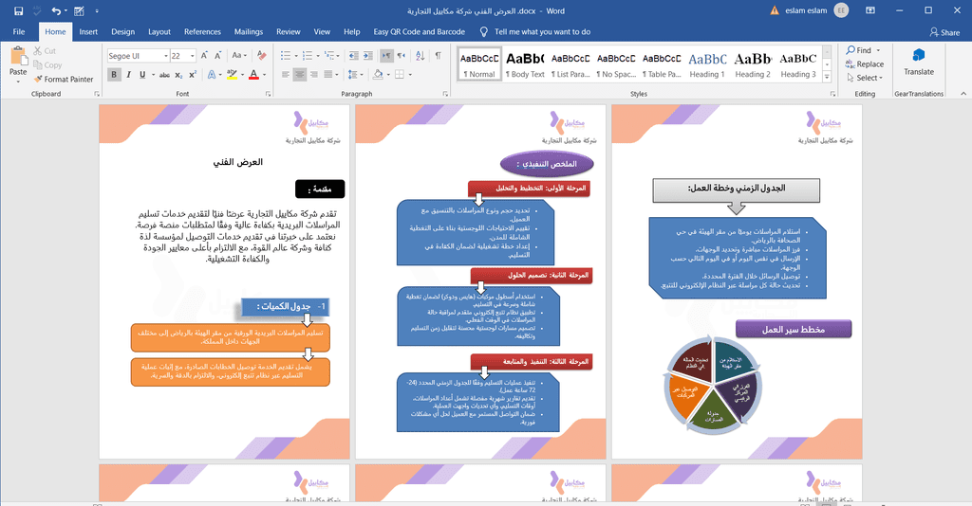Open Replace dialog

(865, 63)
